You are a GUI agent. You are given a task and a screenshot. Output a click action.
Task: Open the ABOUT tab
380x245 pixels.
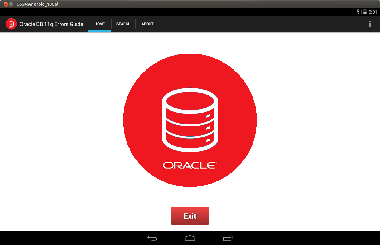point(147,24)
